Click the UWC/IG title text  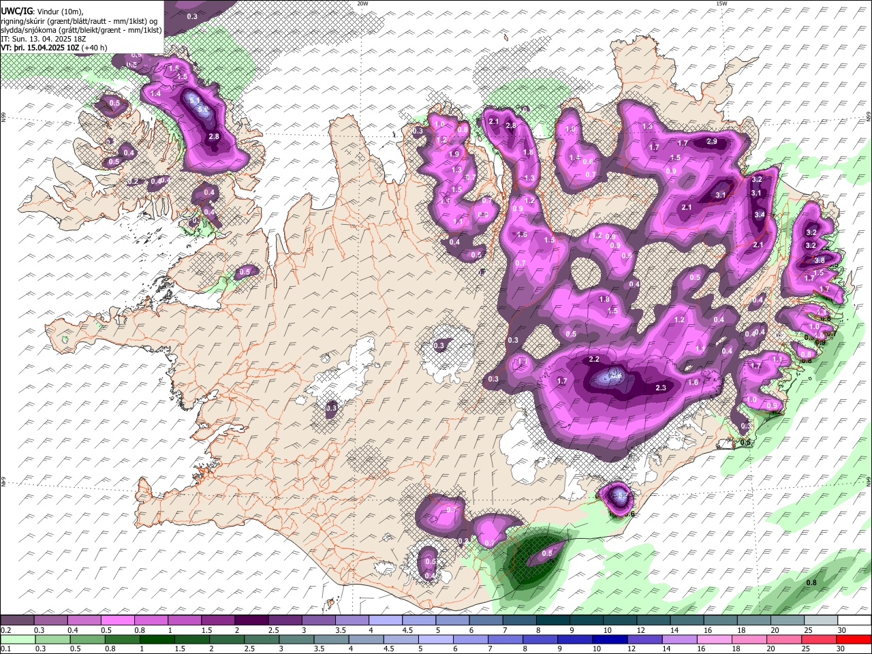tap(16, 11)
